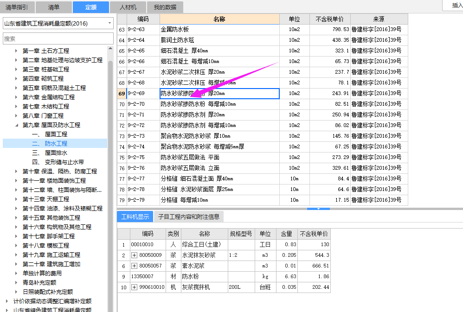Expand 80050057 素水泥浆 row
Viewport: 463px width, 312px height.
click(x=134, y=266)
